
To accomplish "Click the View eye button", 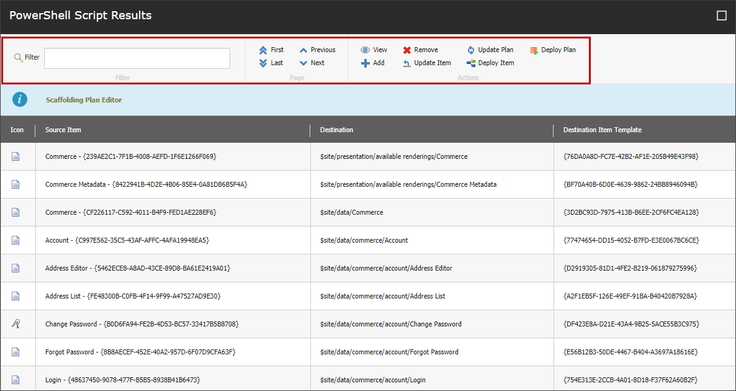I will tap(374, 50).
